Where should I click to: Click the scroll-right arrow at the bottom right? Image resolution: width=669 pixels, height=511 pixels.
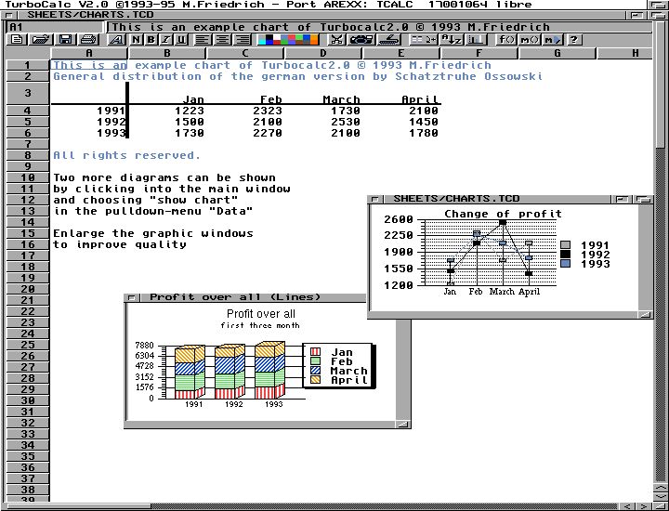(x=643, y=506)
